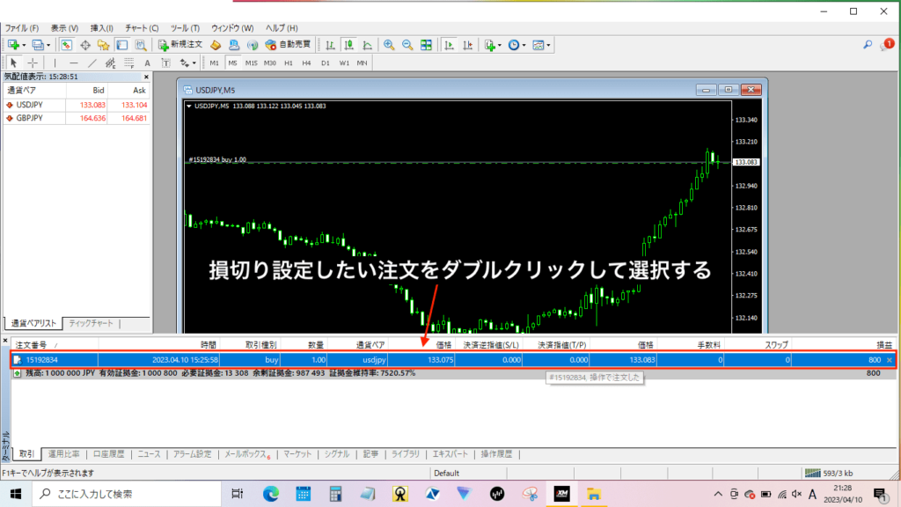Open the XM app in the taskbar
The width and height of the screenshot is (901, 507).
[x=561, y=494]
